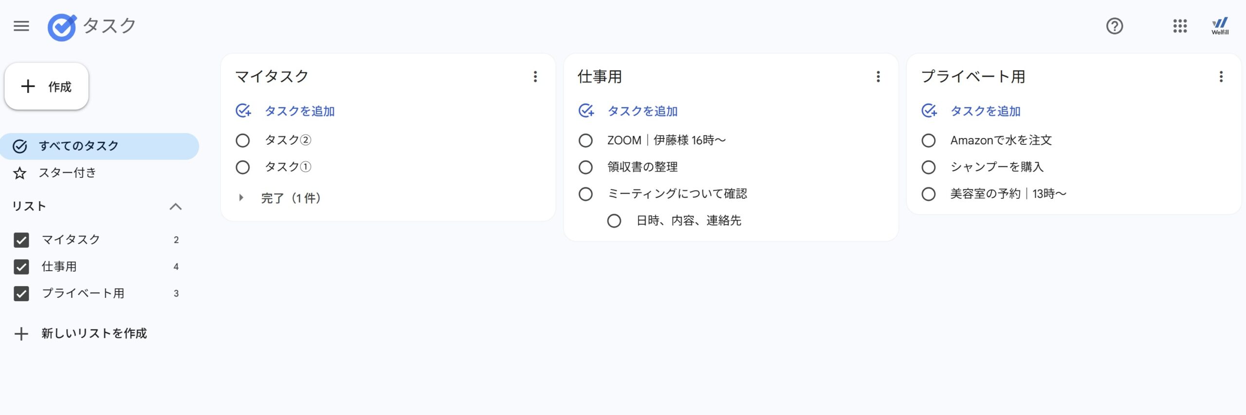1246x415 pixels.
Task: Open the マイタスク list options menu
Action: 535,77
